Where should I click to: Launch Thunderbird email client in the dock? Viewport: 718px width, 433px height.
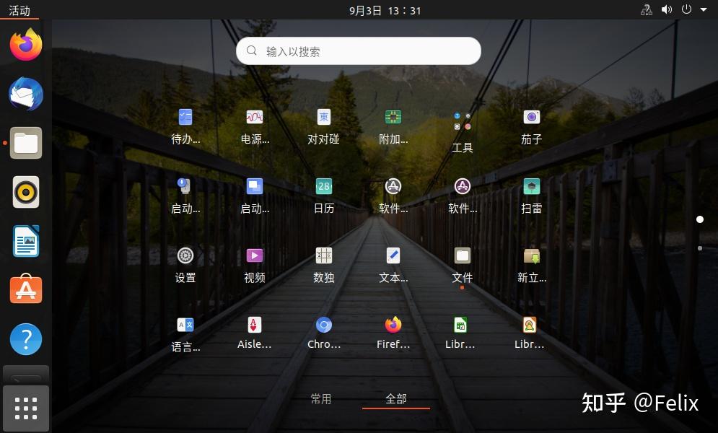pyautogui.click(x=25, y=94)
